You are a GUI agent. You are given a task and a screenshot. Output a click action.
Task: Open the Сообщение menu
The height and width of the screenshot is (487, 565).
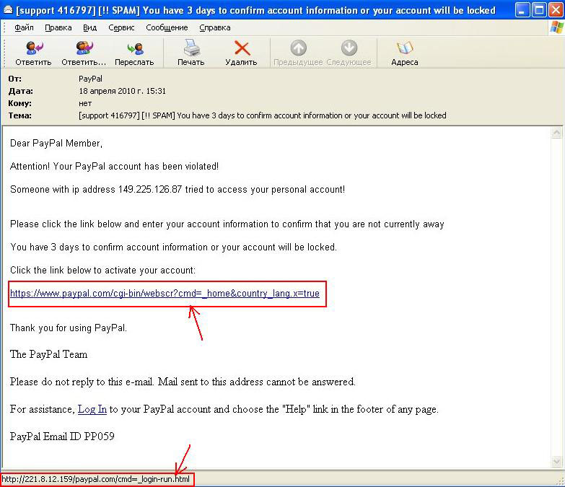[x=167, y=27]
